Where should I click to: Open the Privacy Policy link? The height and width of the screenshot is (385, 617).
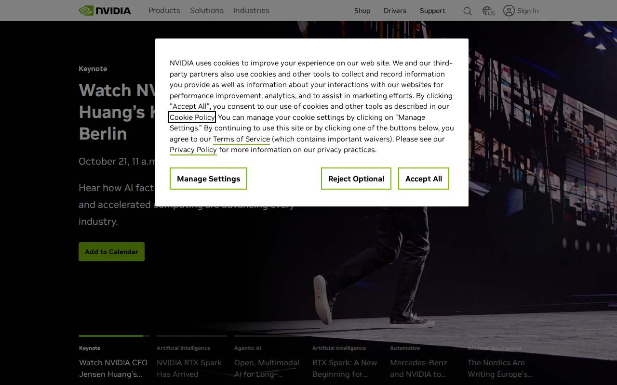pyautogui.click(x=193, y=150)
